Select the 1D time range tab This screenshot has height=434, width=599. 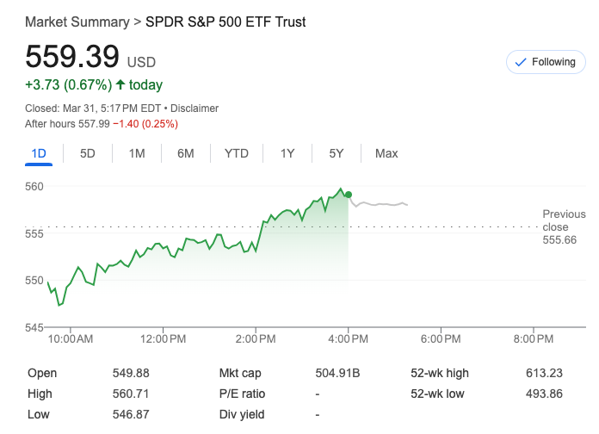pyautogui.click(x=38, y=153)
